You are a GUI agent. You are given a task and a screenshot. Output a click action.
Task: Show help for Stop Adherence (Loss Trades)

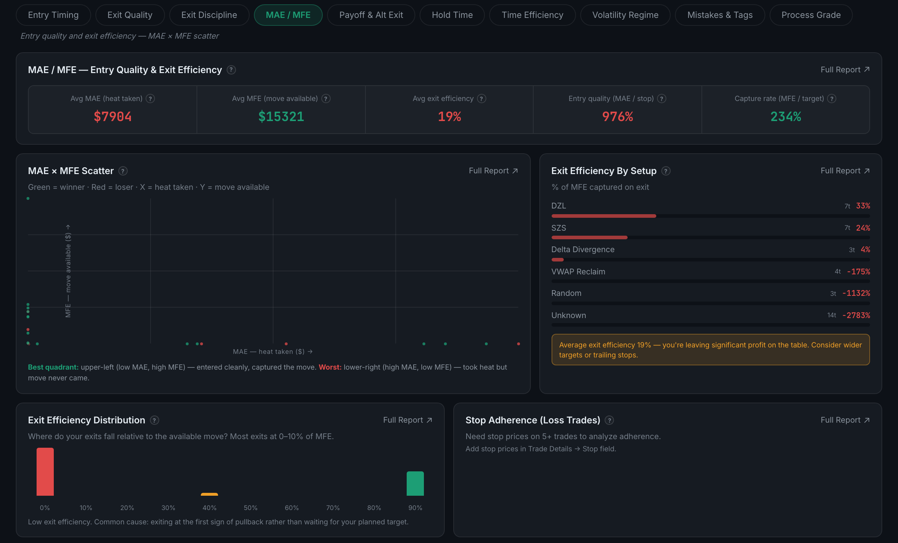click(x=609, y=421)
